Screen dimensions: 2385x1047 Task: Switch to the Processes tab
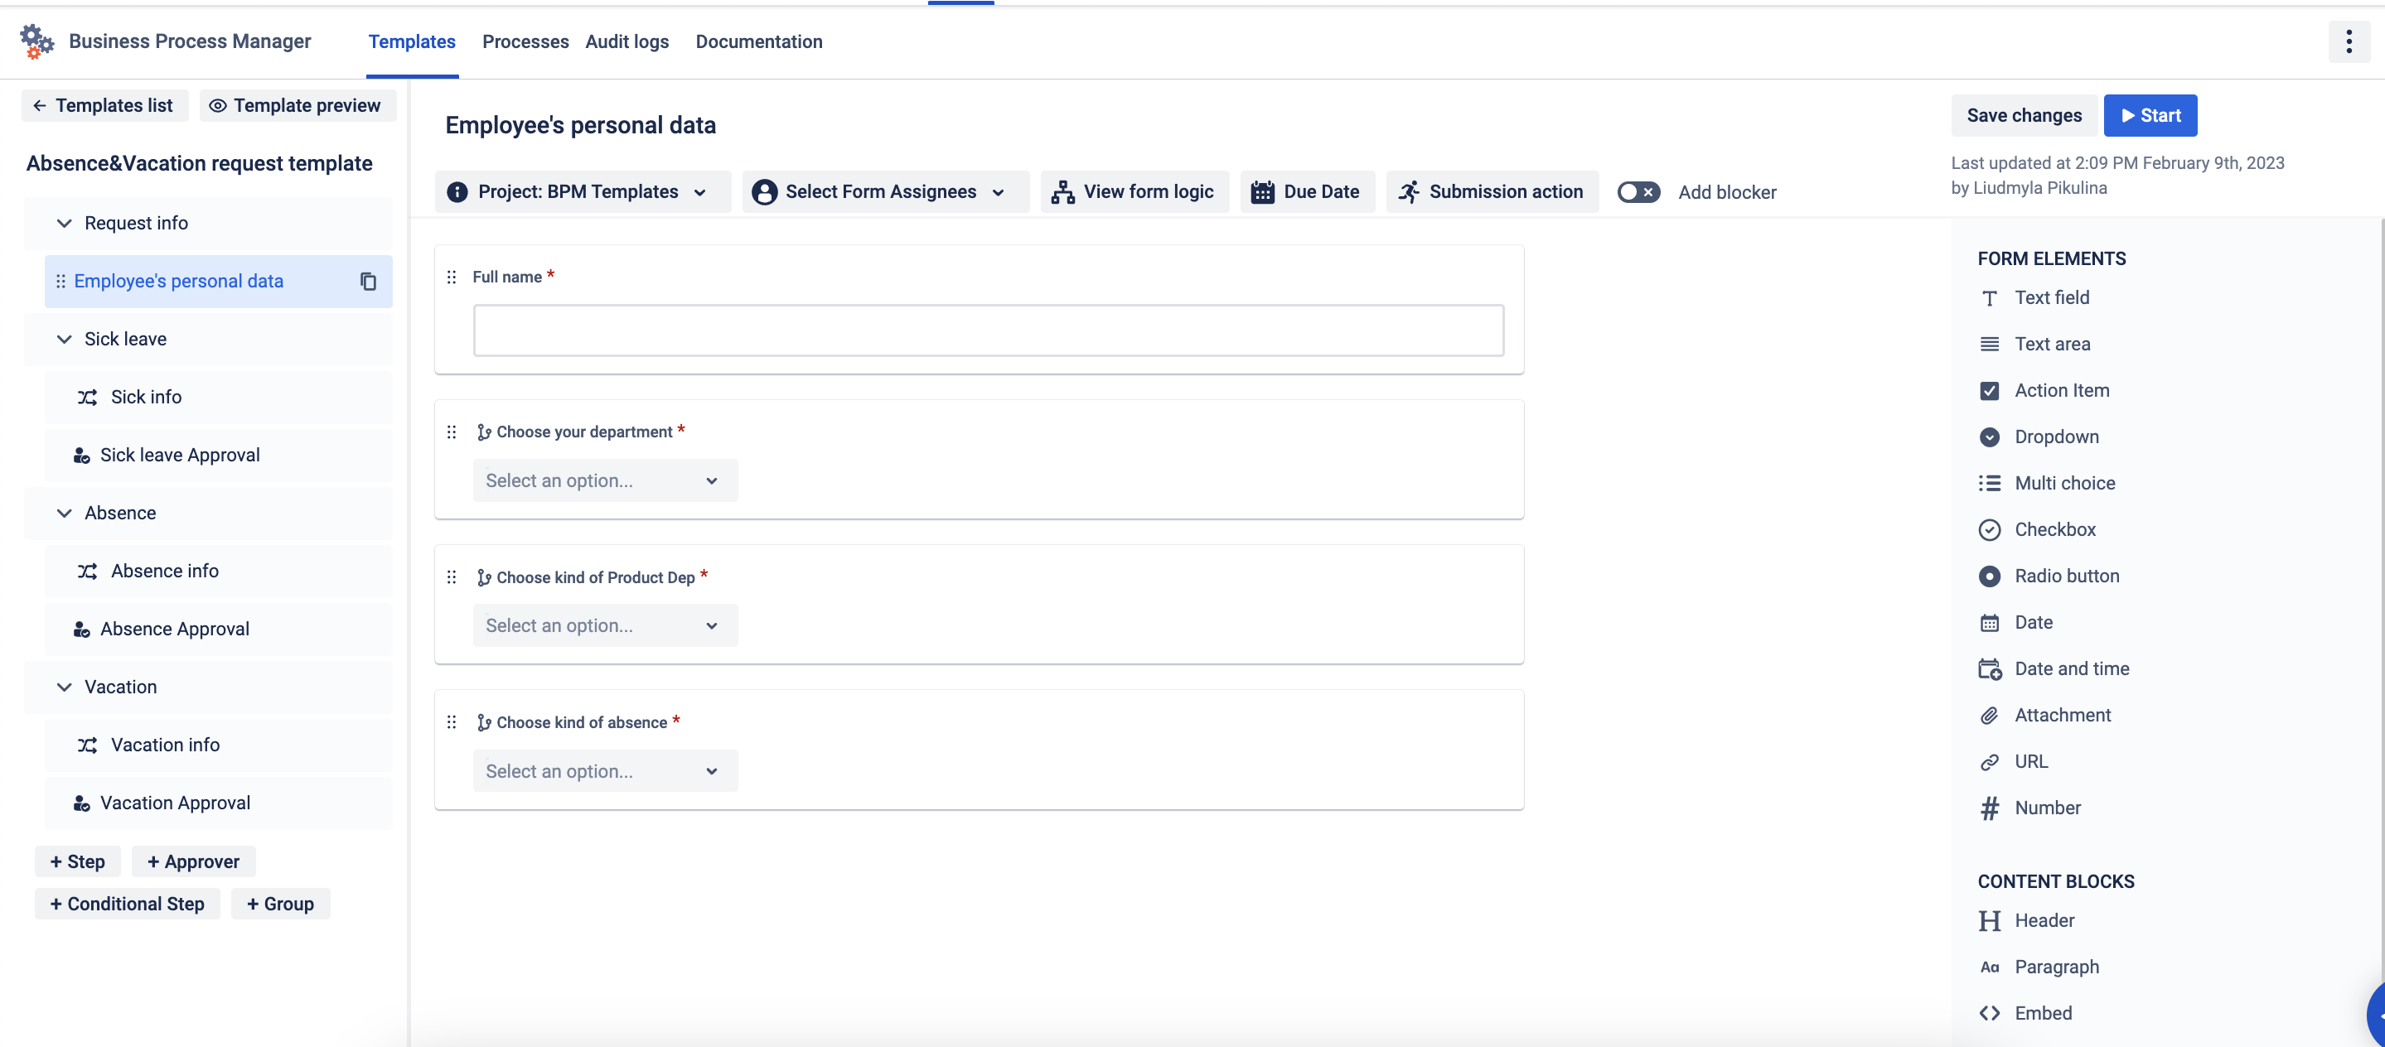click(525, 41)
